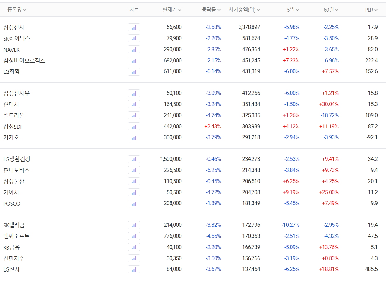Select 셀트리온 60-day value -18.72%
The width and height of the screenshot is (386, 283).
point(330,115)
